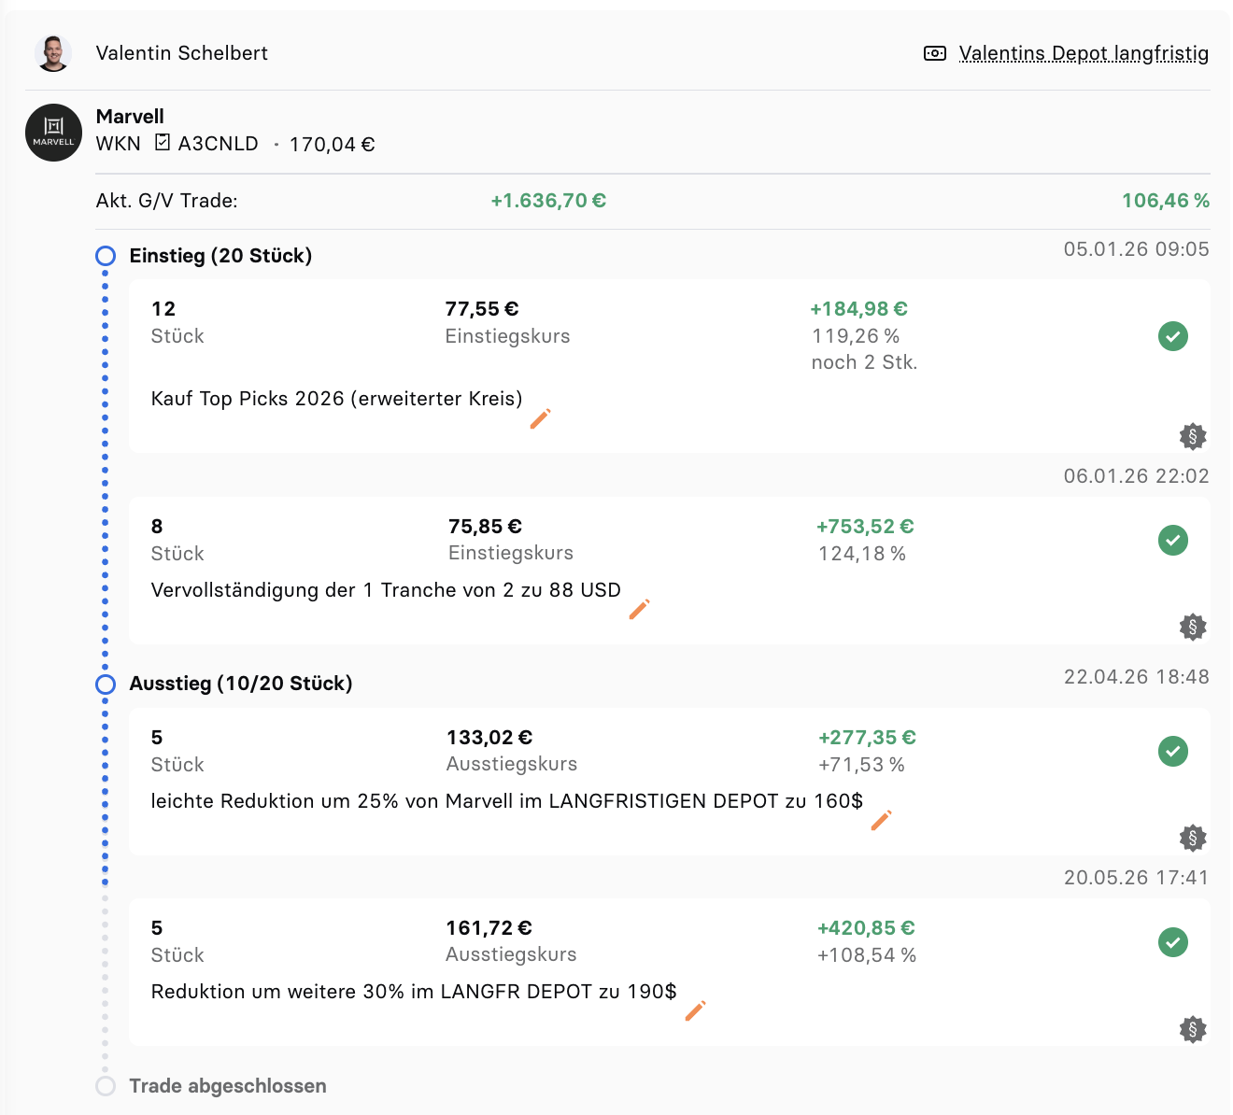
Task: Click the timestamp 06.01.26 22:02
Action: pyautogui.click(x=1137, y=476)
